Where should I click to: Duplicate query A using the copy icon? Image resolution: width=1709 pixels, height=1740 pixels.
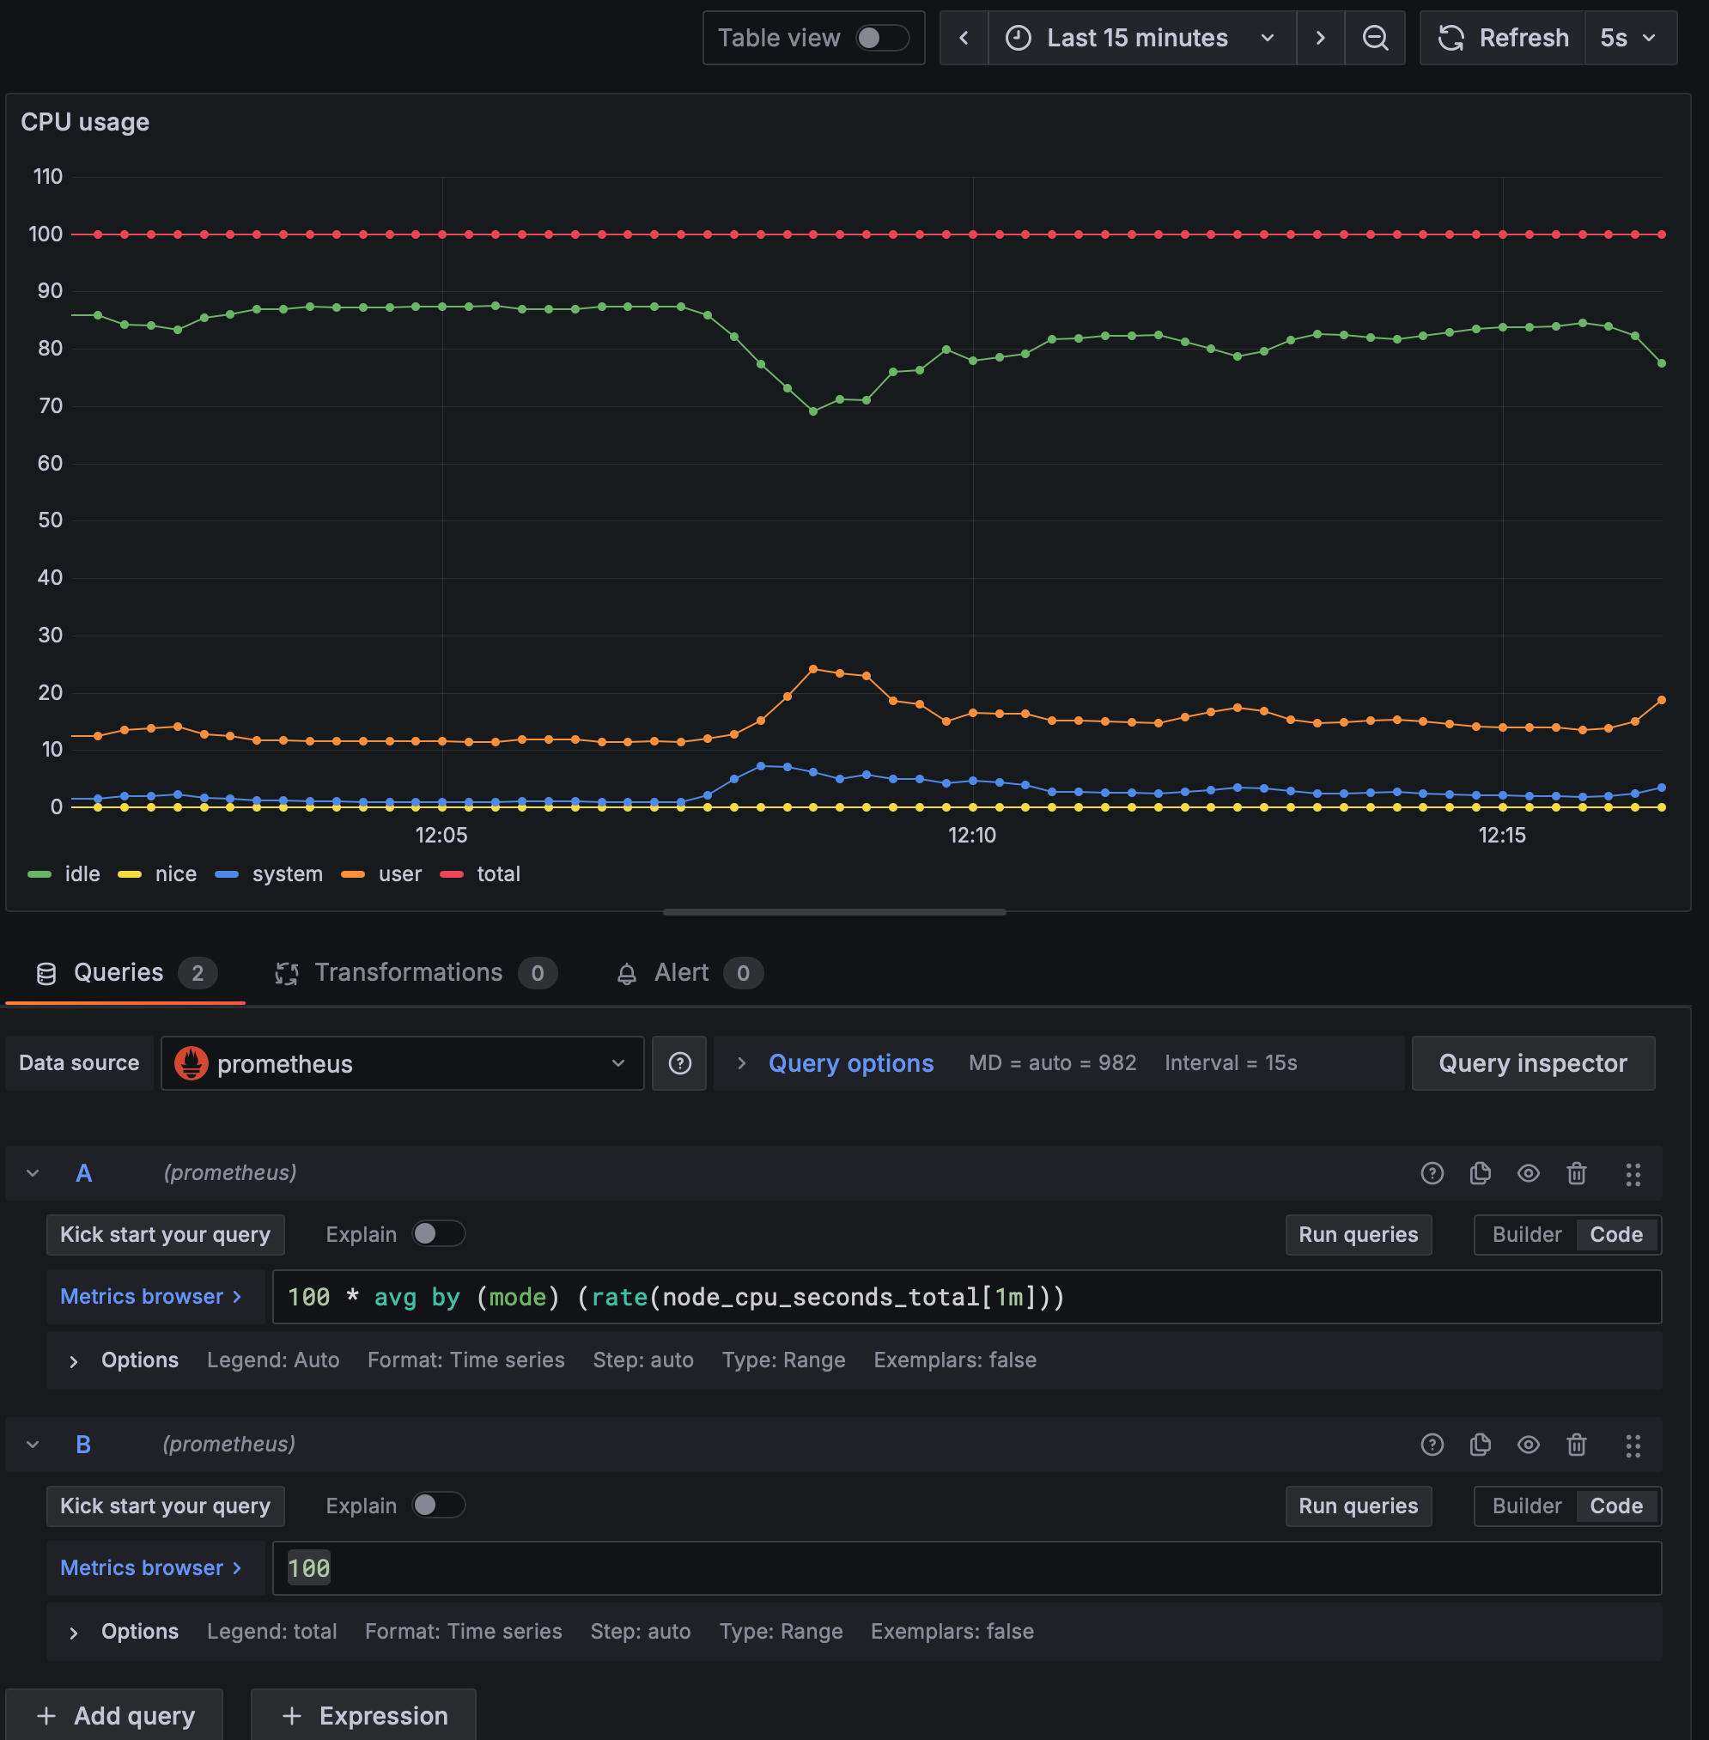(x=1480, y=1173)
